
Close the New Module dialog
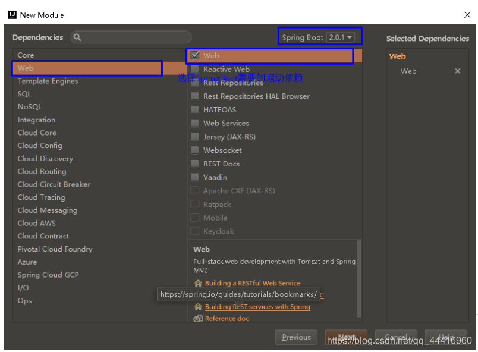click(467, 15)
